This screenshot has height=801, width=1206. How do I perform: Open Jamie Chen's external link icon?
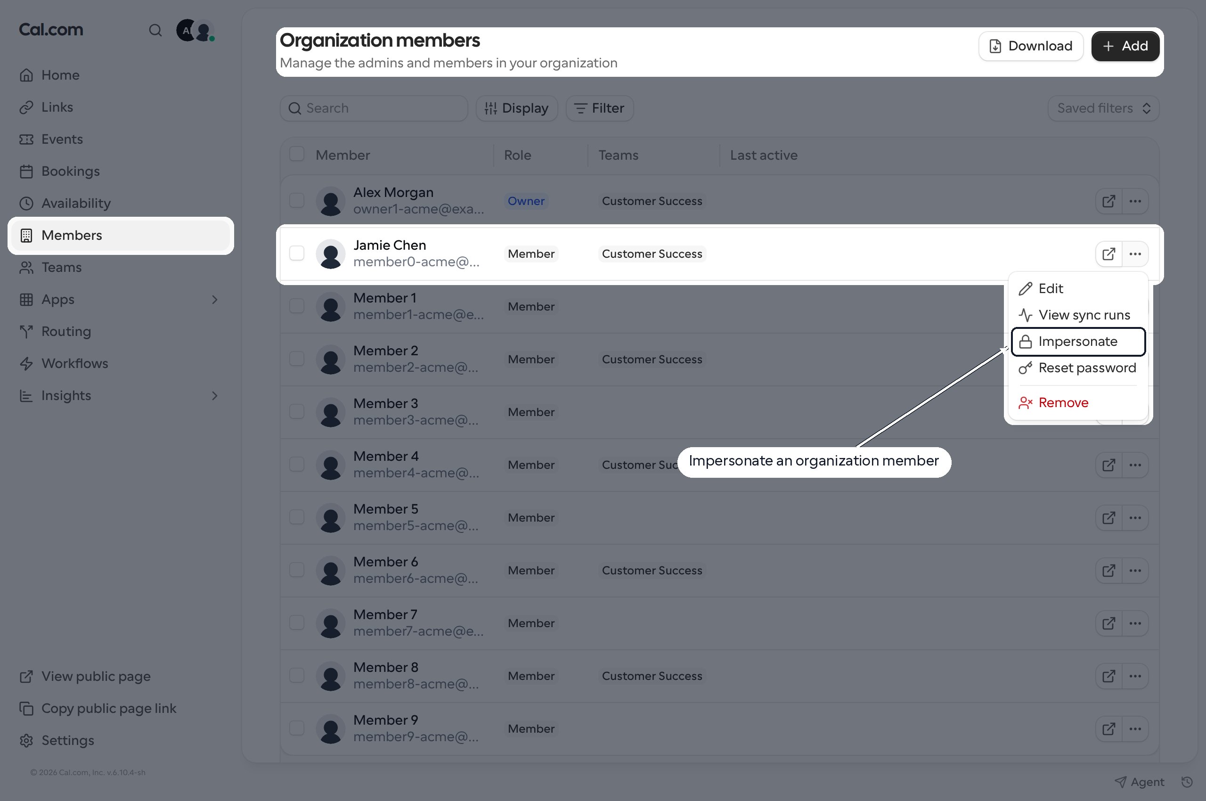pyautogui.click(x=1108, y=254)
